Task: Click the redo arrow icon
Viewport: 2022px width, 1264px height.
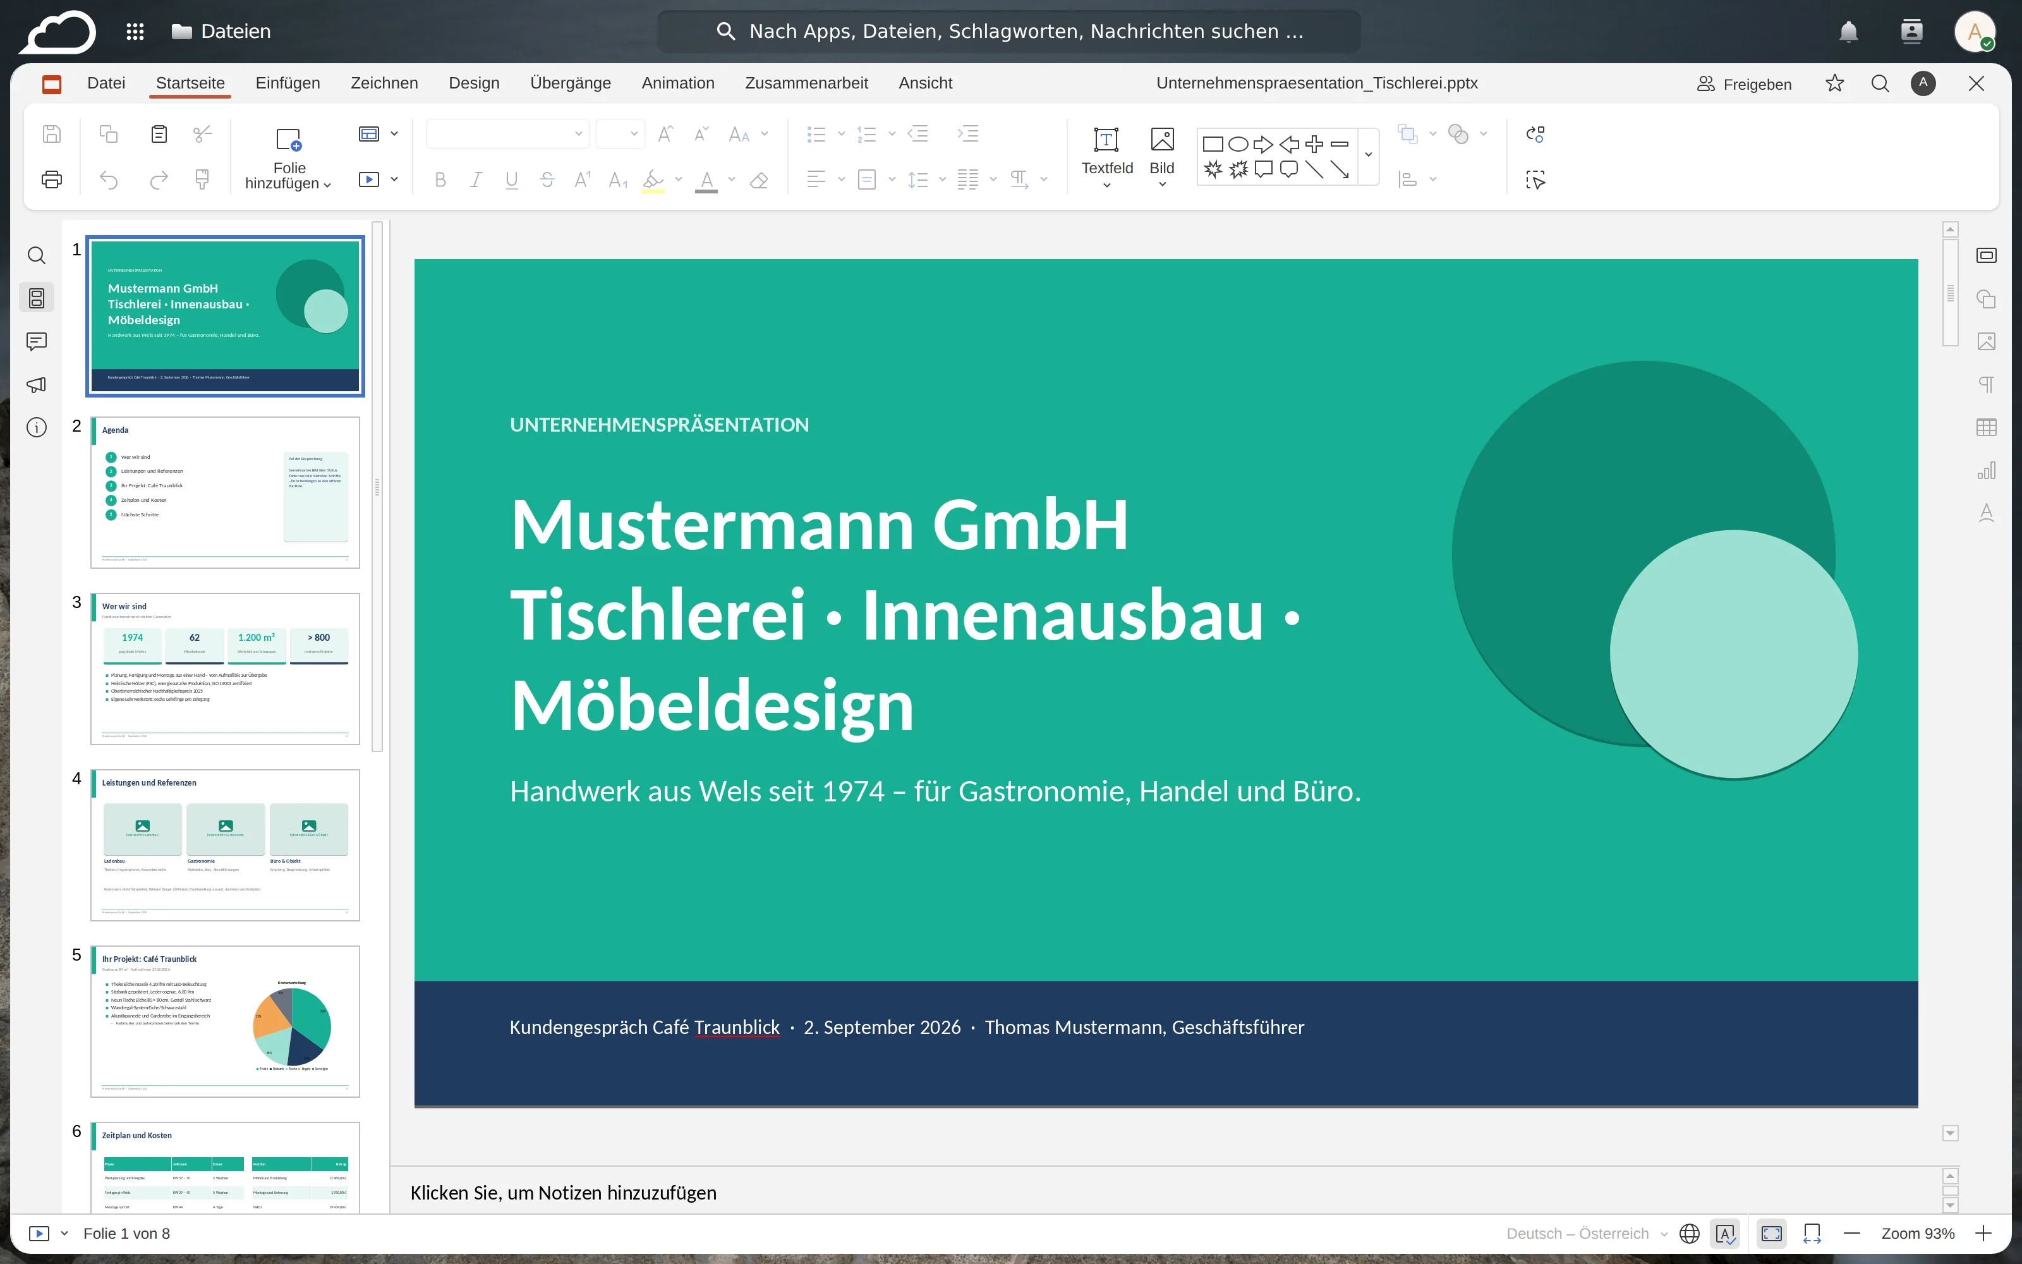Action: 159,179
